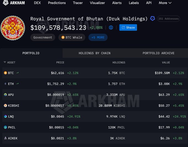
Task: Click the total value $109,578,543.23
Action: [x=58, y=28]
